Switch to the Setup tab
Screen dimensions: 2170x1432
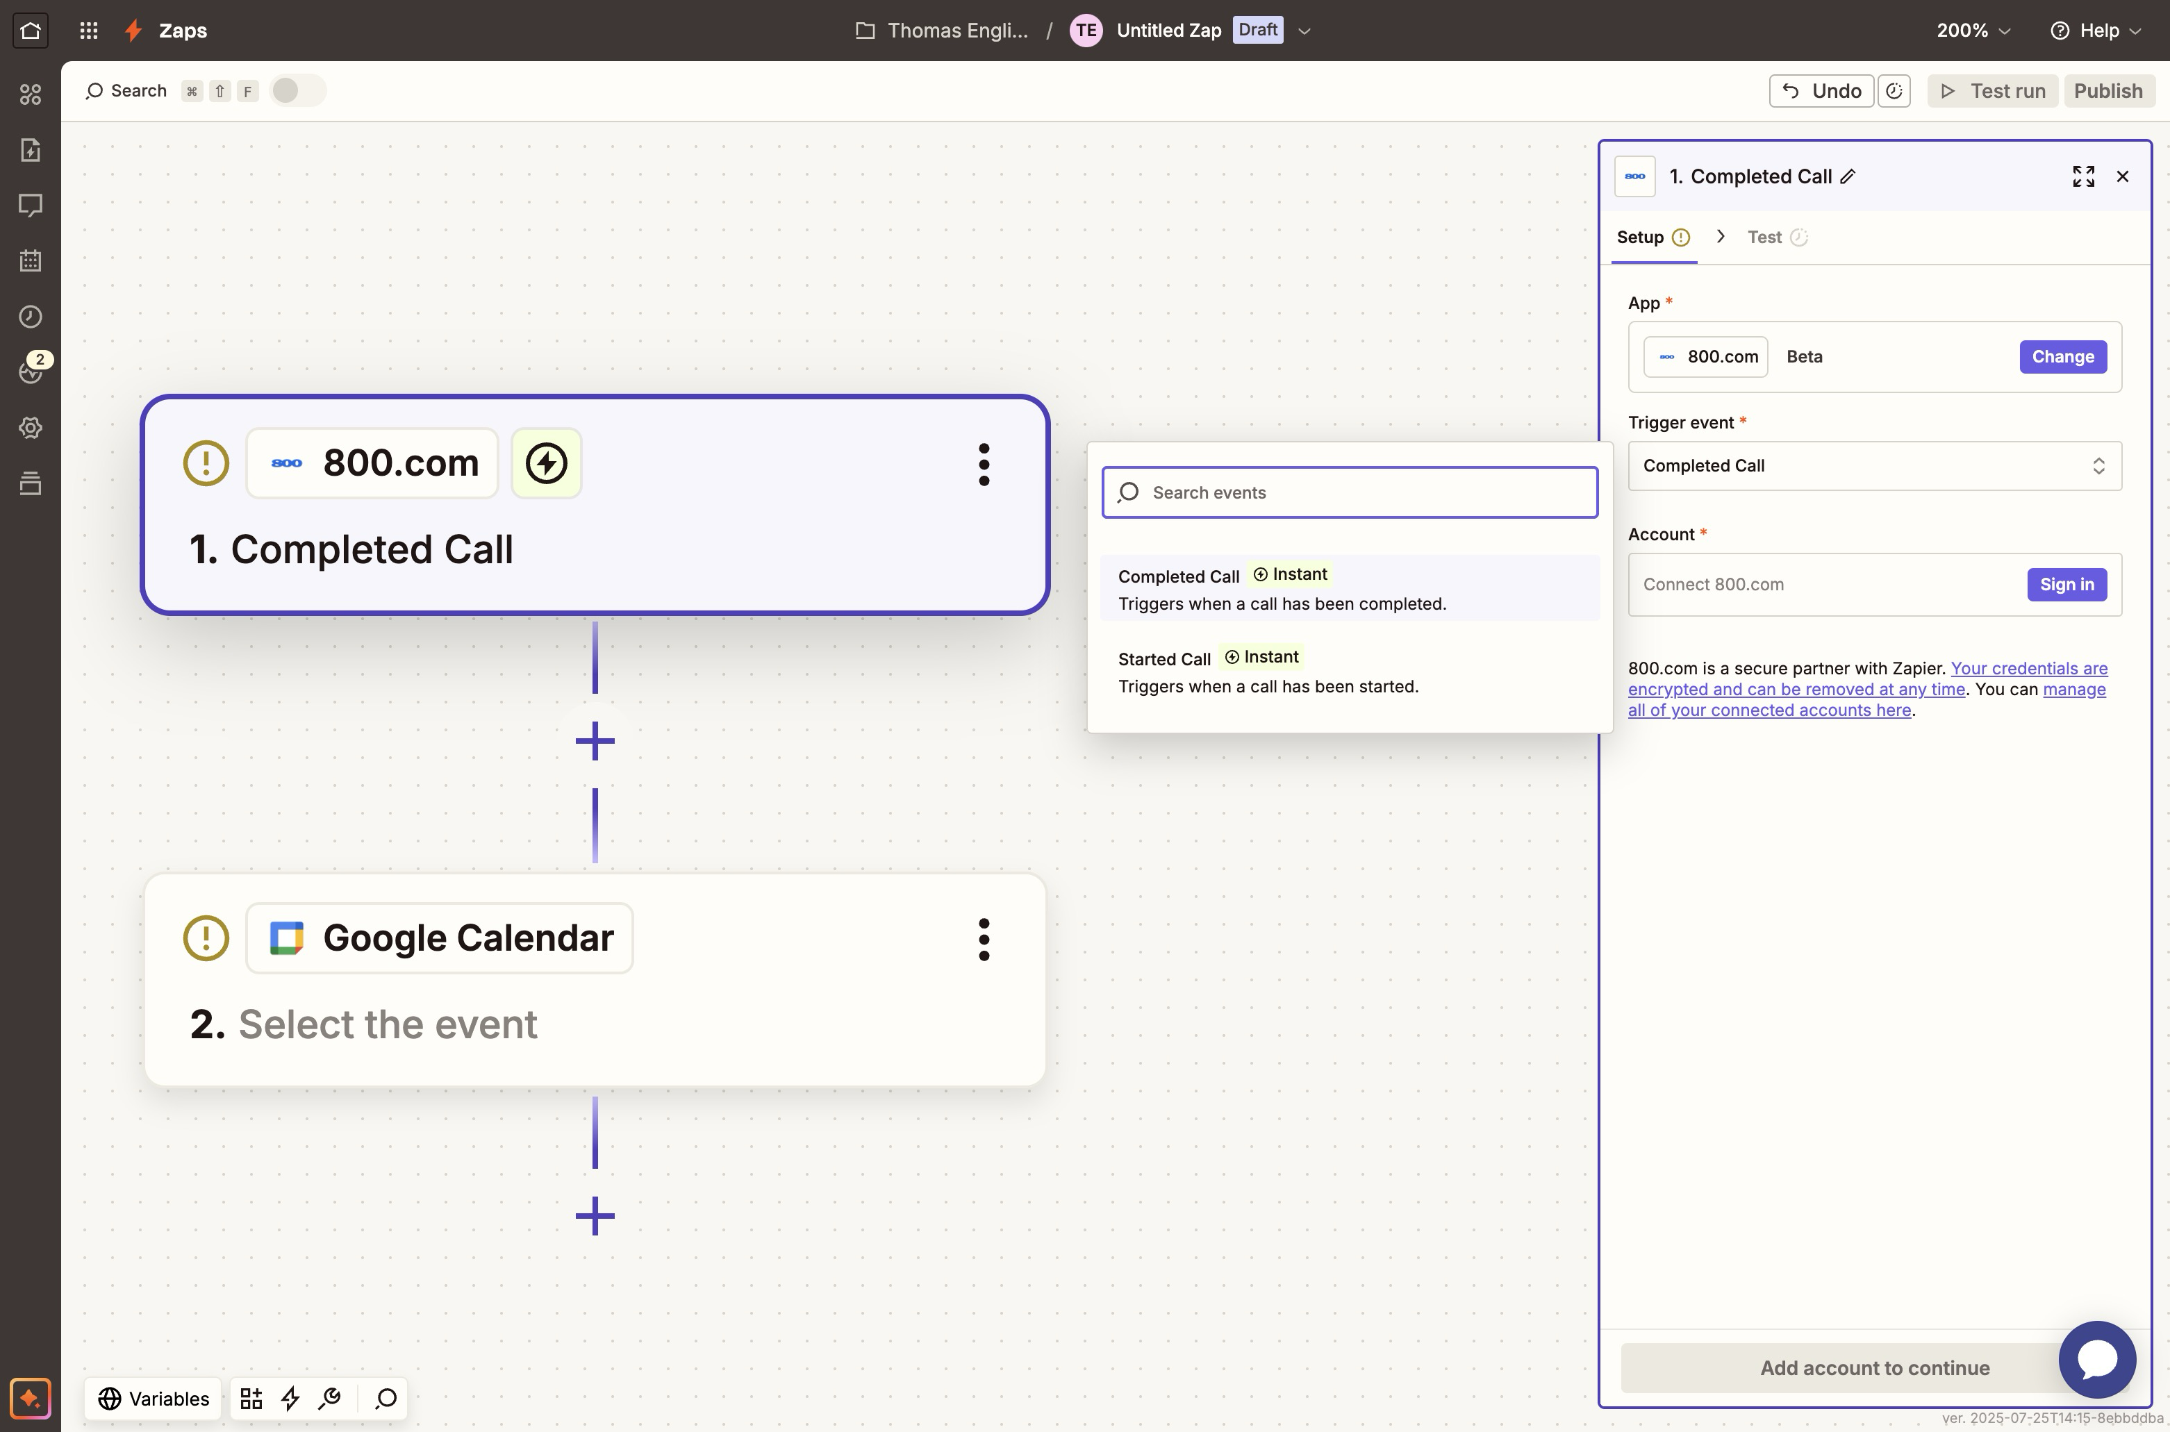[x=1653, y=238]
